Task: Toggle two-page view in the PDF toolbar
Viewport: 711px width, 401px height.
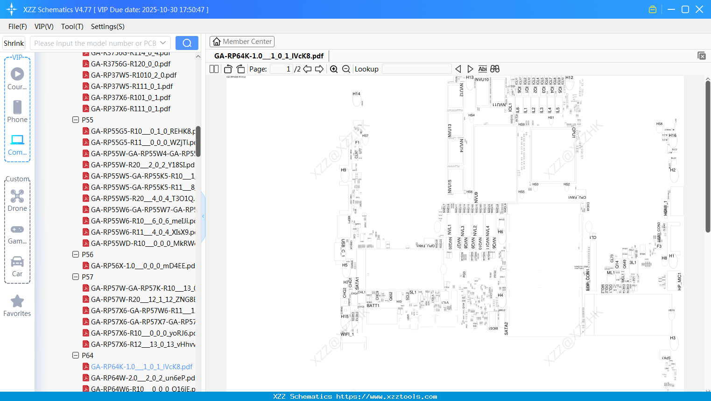Action: pyautogui.click(x=214, y=69)
